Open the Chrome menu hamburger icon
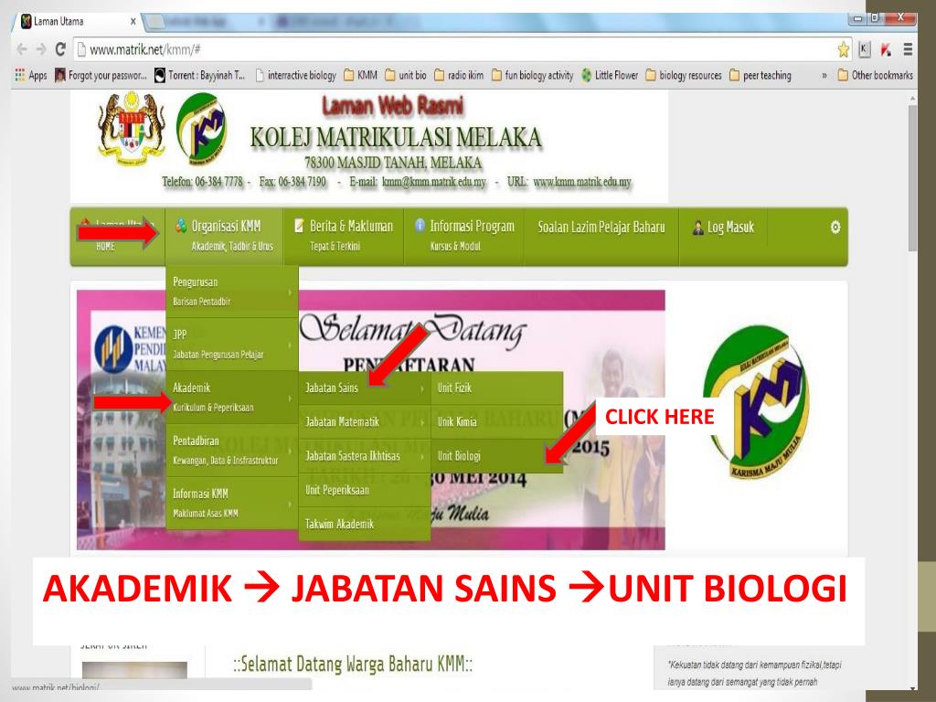Viewport: 936px width, 702px height. click(908, 49)
